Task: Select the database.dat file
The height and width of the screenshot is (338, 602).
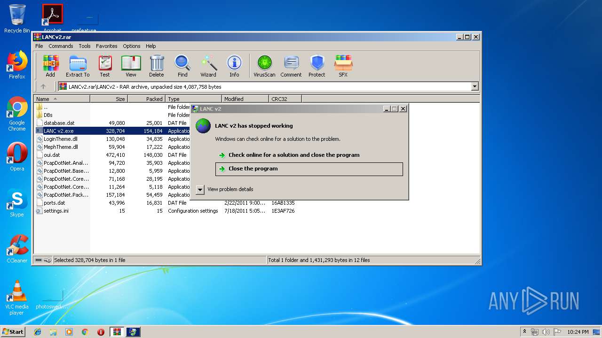Action: coord(59,123)
